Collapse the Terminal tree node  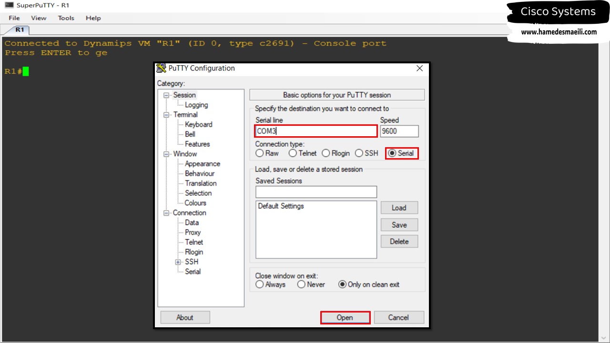click(x=166, y=115)
